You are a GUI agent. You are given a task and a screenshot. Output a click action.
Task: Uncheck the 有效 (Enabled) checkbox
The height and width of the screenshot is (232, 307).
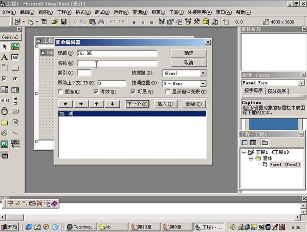click(x=96, y=92)
